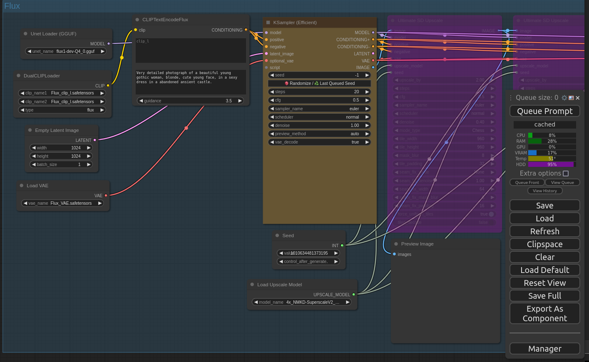The width and height of the screenshot is (589, 362).
Task: Click CONDITIONING output socket on CLIPTextEncodeFlux
Action: [x=246, y=30]
